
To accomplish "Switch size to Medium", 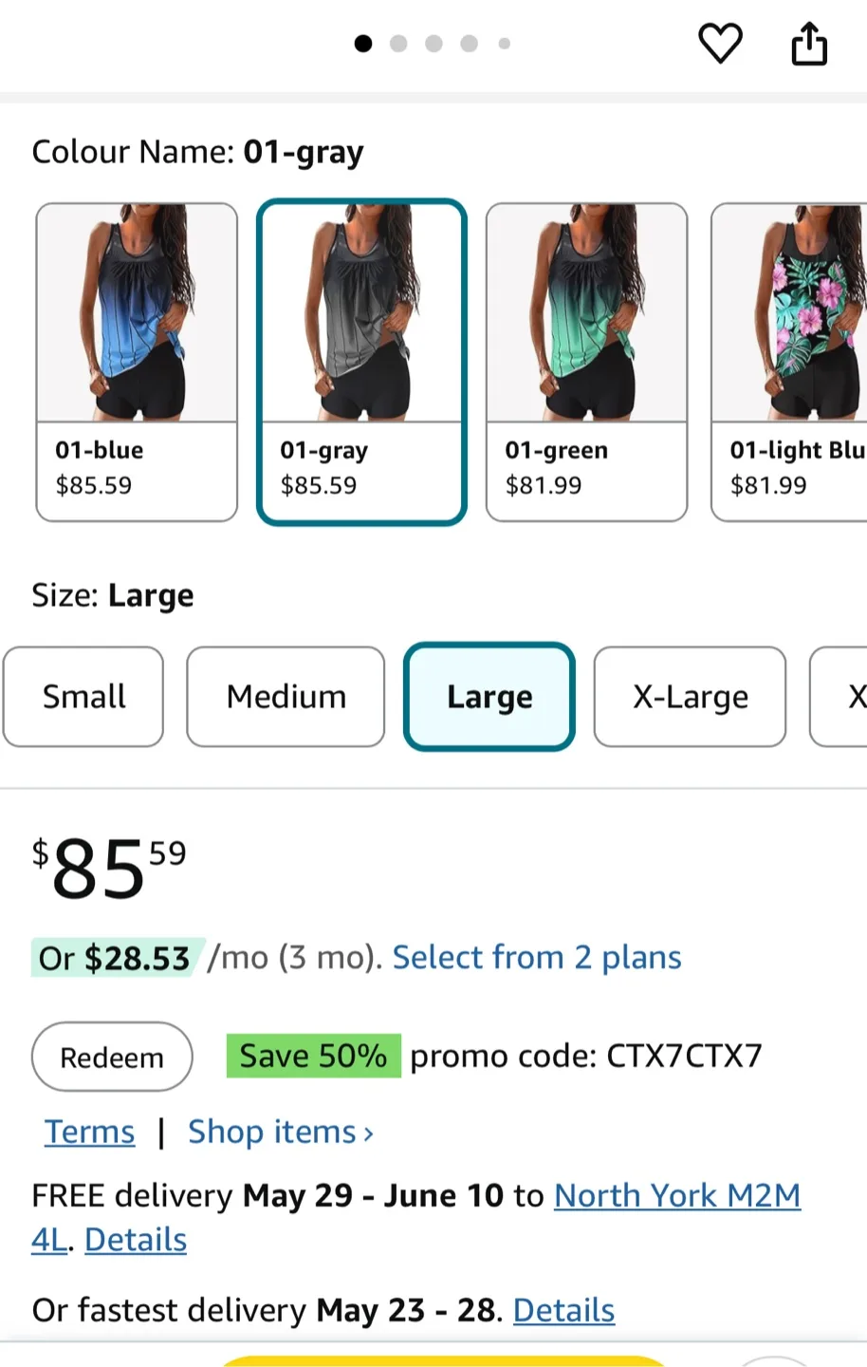I will (286, 696).
